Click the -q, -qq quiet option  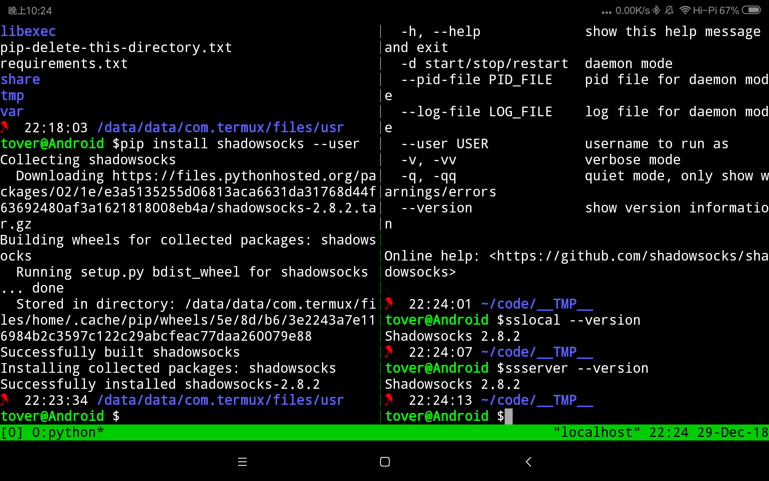[429, 176]
